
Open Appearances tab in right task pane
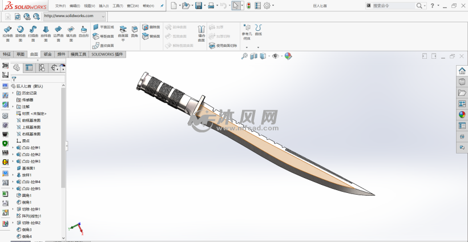tap(462, 114)
